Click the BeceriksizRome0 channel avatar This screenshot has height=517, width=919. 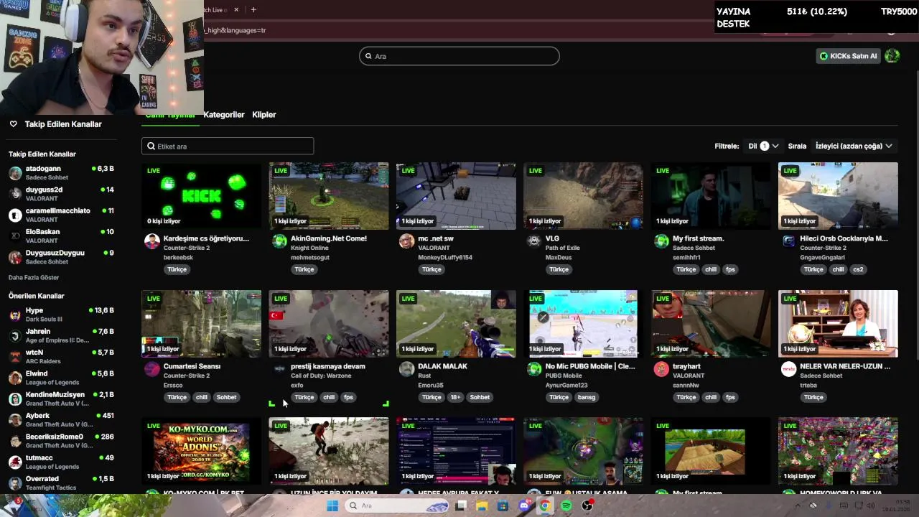(15, 441)
